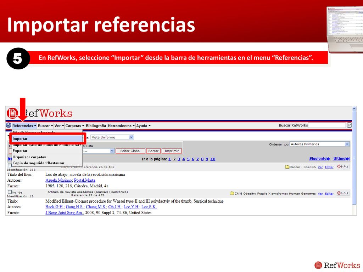
Task: Open author link Baek,G.H.
Action: [55, 207]
